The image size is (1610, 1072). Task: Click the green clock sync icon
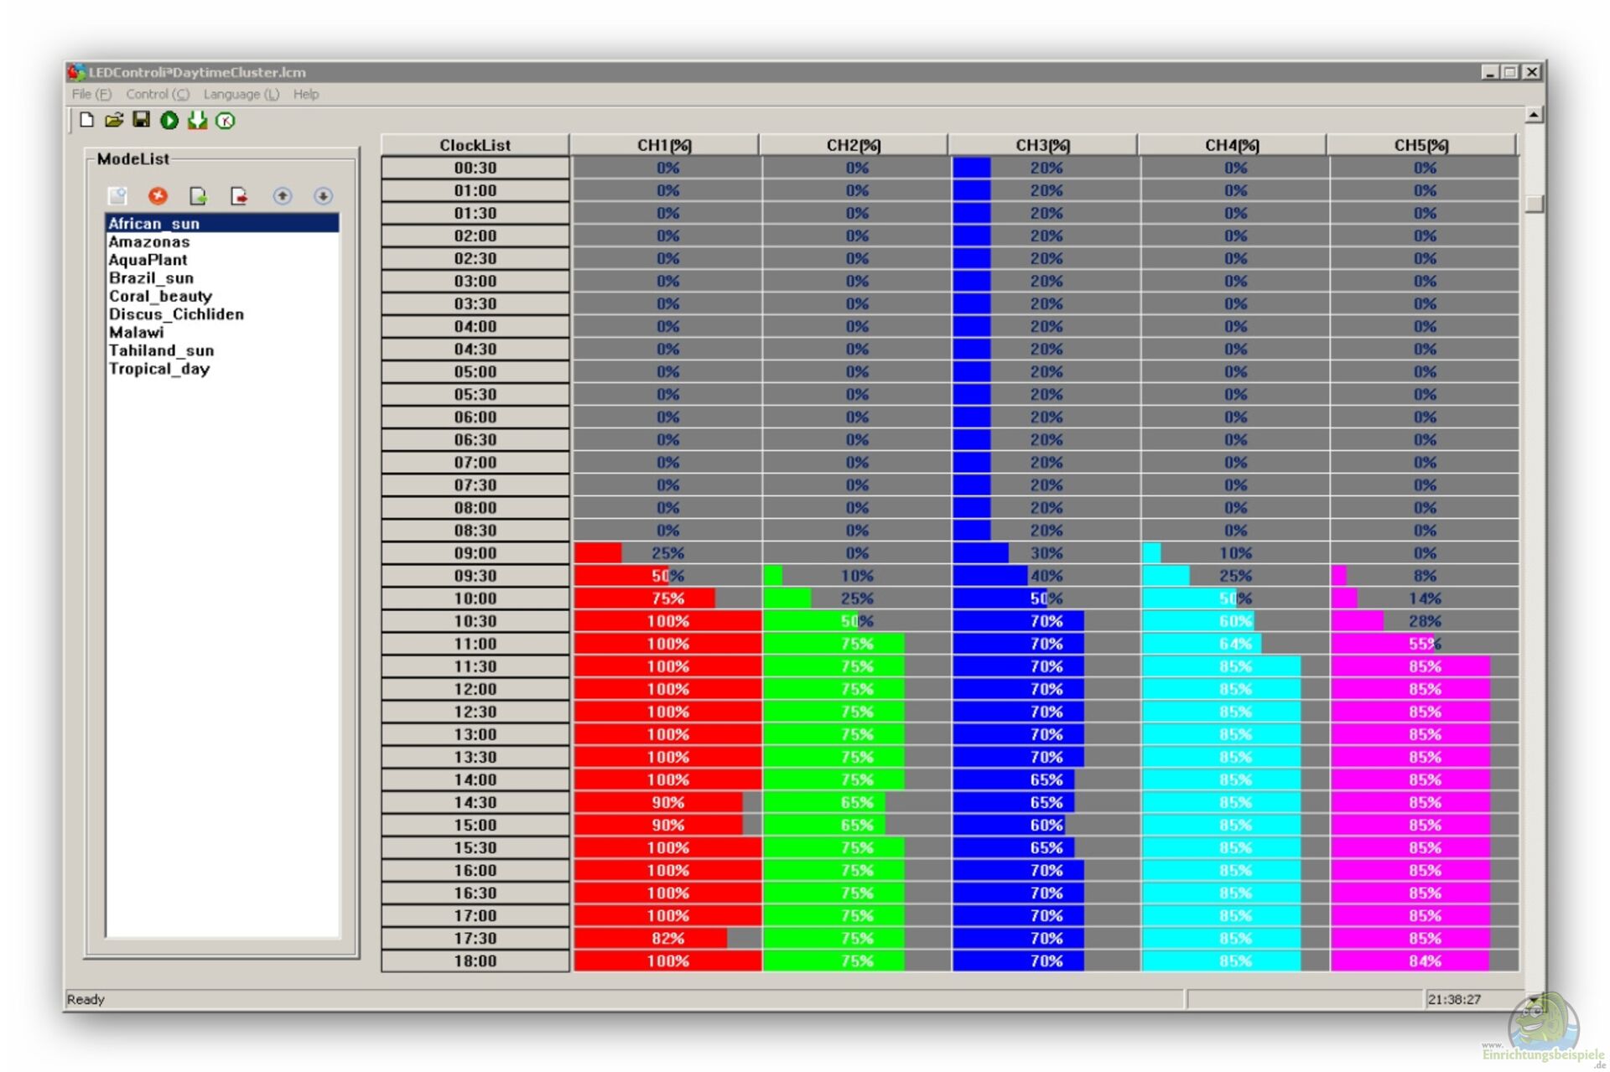pyautogui.click(x=226, y=121)
